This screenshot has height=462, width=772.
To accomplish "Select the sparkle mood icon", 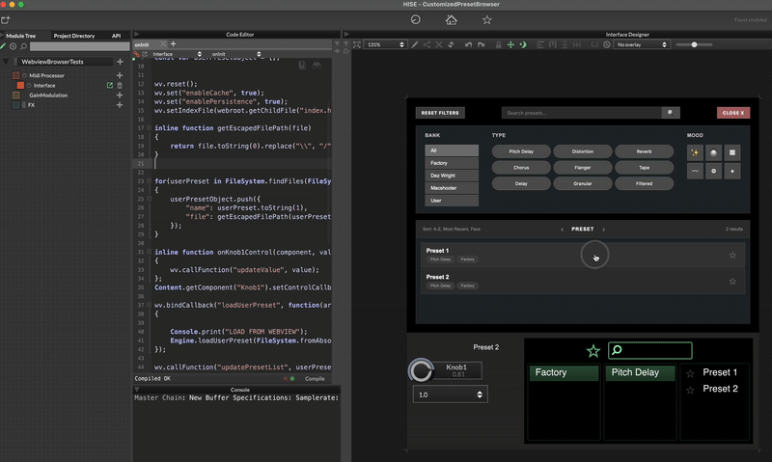I will [x=696, y=152].
